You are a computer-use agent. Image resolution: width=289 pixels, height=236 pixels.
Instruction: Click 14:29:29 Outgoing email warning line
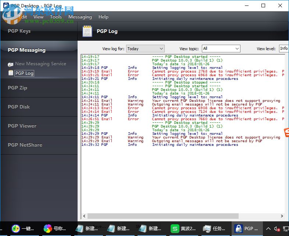172,141
